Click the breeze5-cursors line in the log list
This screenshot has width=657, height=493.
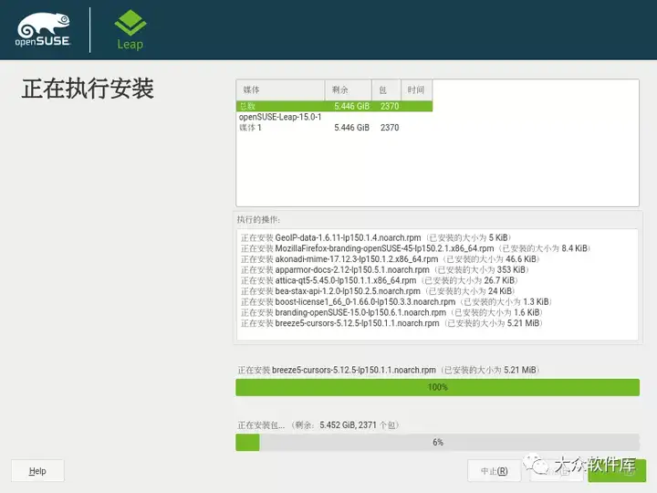click(x=391, y=323)
